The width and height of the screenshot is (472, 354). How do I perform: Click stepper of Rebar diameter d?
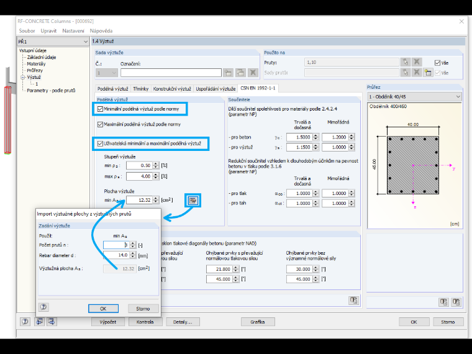pyautogui.click(x=133, y=255)
